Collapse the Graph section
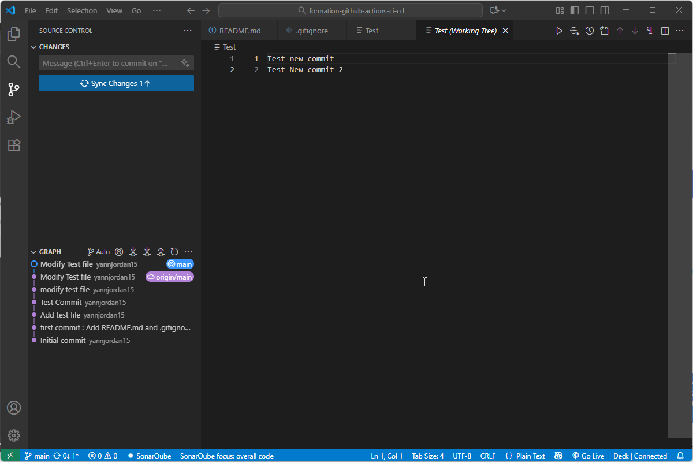The width and height of the screenshot is (693, 462). [x=33, y=251]
